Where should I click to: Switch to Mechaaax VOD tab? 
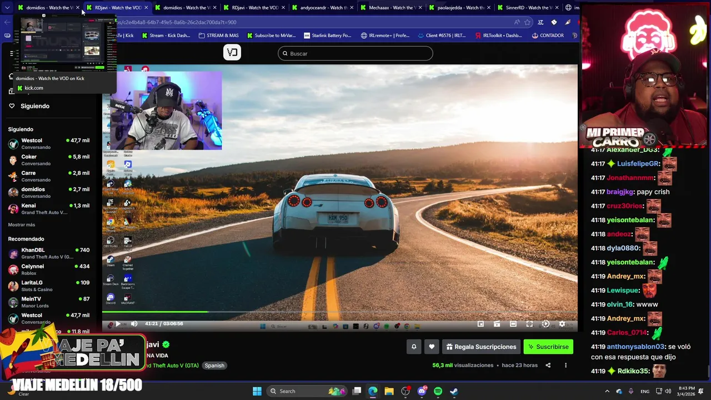coord(392,8)
